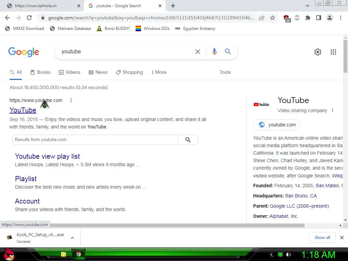The height and width of the screenshot is (261, 348).
Task: Open the Chrome profile avatar
Action: click(330, 18)
